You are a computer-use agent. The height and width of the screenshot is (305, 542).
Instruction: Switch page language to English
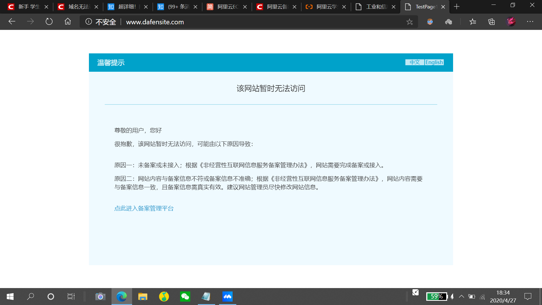(434, 62)
